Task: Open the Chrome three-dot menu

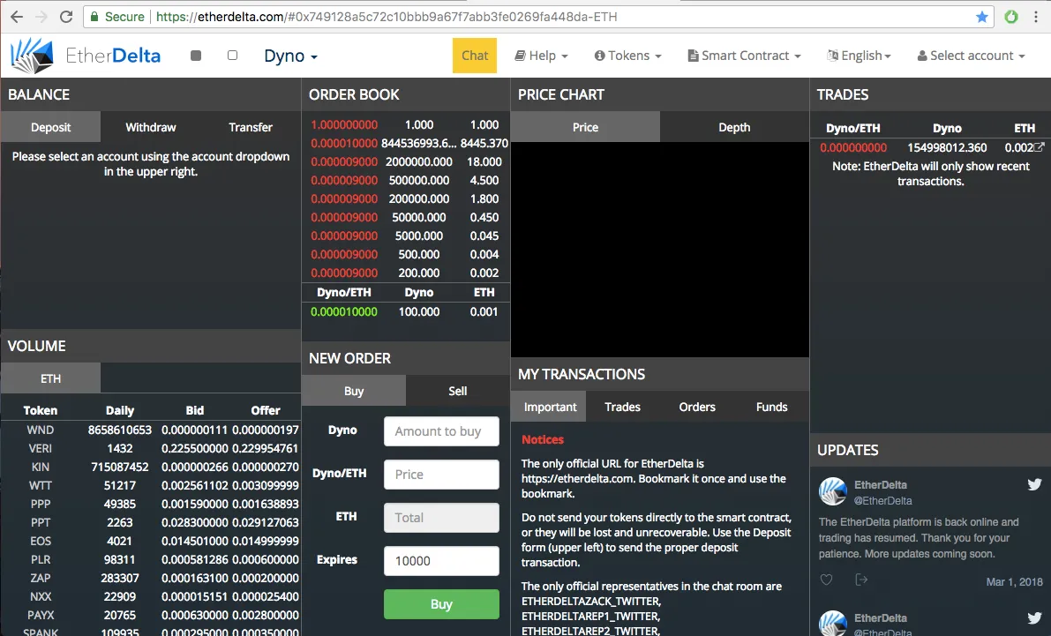Action: point(1036,17)
